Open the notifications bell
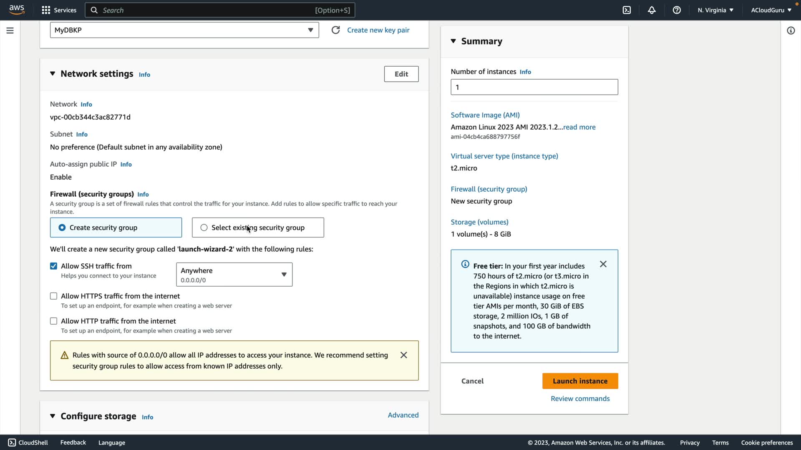This screenshot has height=450, width=801. click(x=652, y=10)
